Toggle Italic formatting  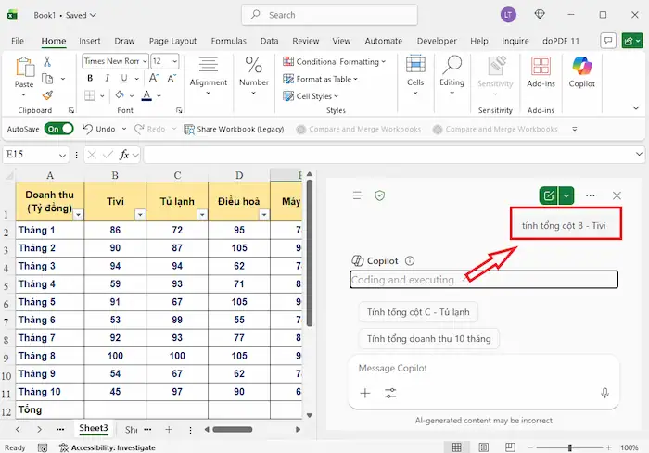pyautogui.click(x=105, y=79)
